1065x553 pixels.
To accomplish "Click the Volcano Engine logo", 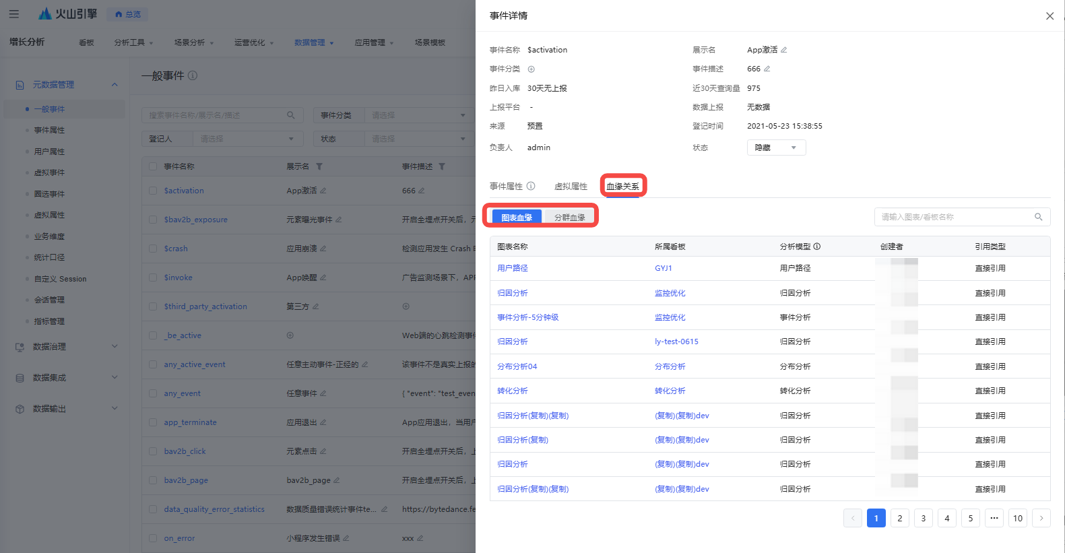I will point(68,13).
